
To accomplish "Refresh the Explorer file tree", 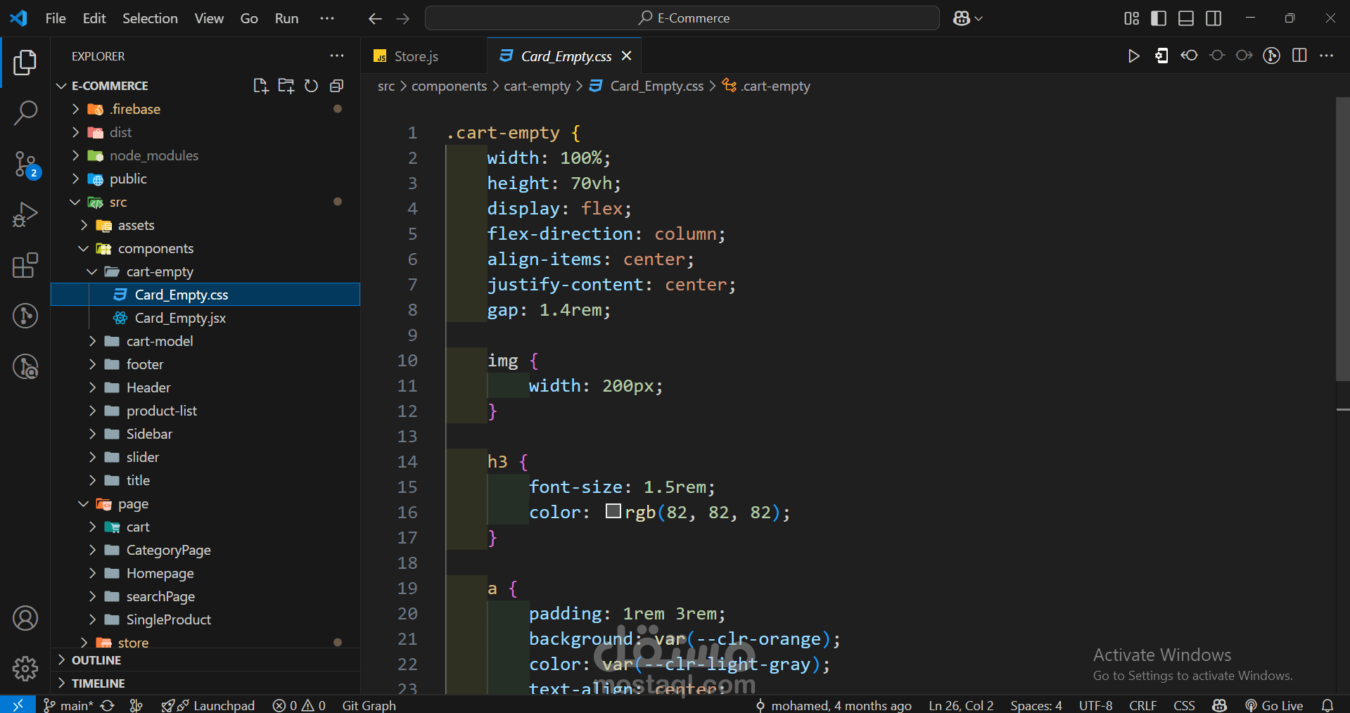I will coord(311,86).
